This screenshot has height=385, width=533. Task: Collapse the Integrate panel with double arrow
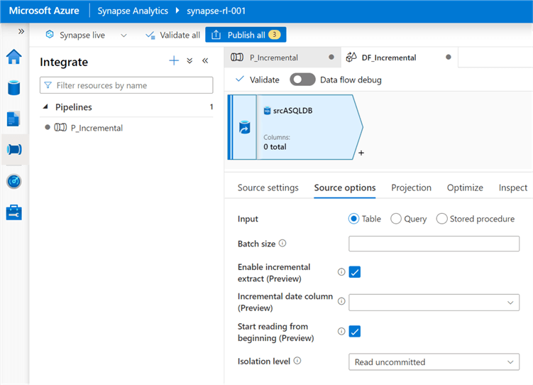click(x=205, y=61)
